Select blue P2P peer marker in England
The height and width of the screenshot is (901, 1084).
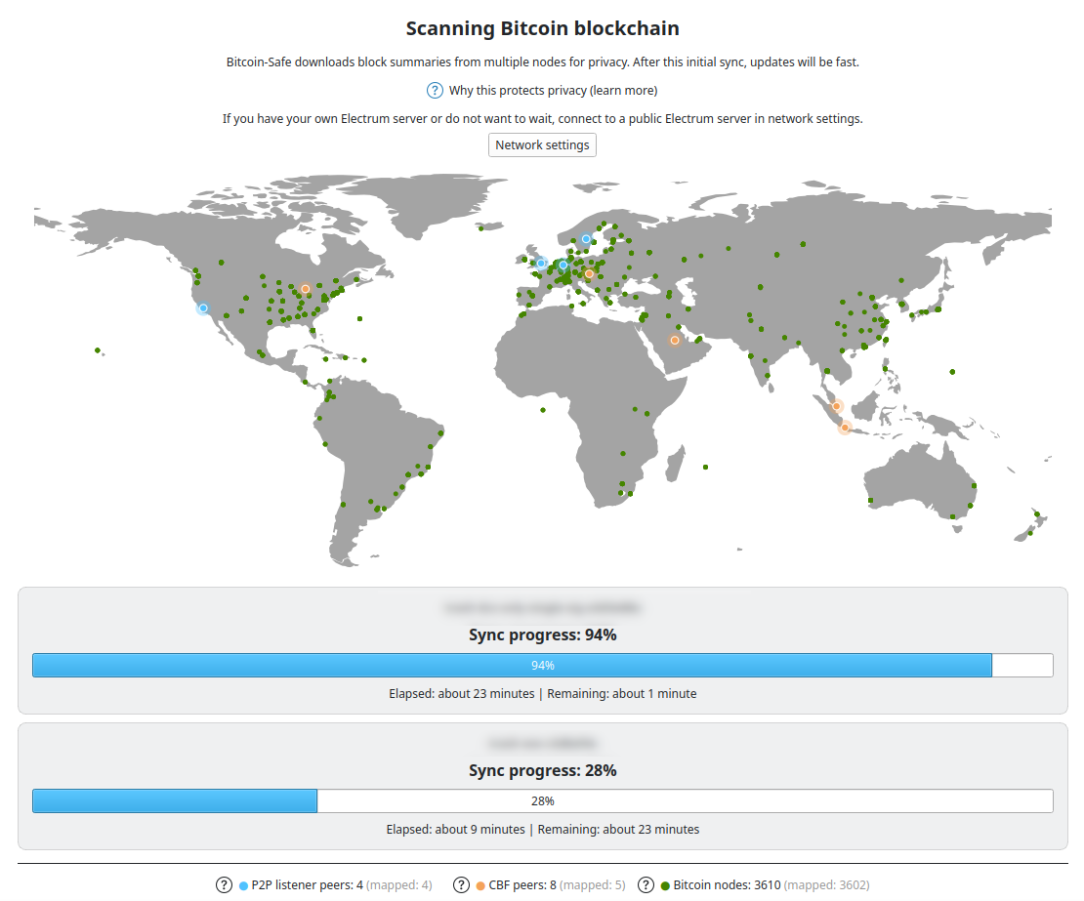pyautogui.click(x=541, y=264)
